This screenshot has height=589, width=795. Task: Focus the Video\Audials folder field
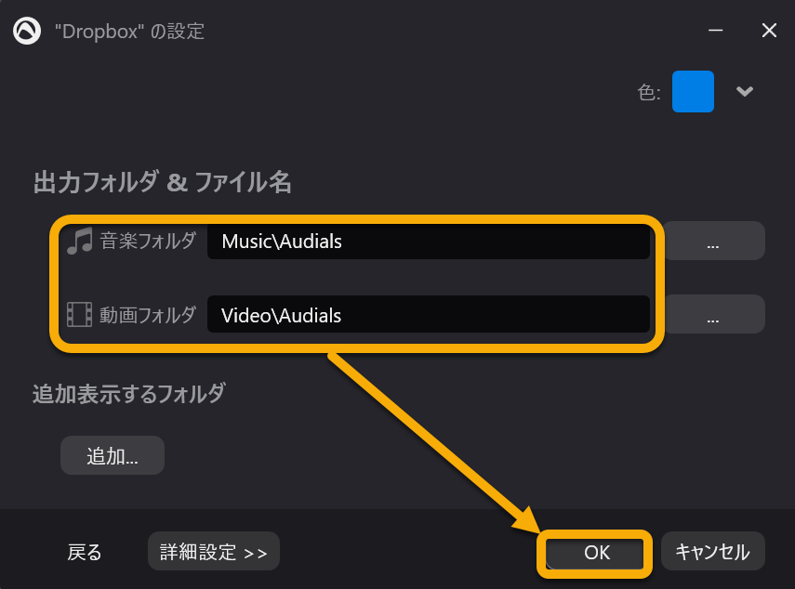[429, 315]
